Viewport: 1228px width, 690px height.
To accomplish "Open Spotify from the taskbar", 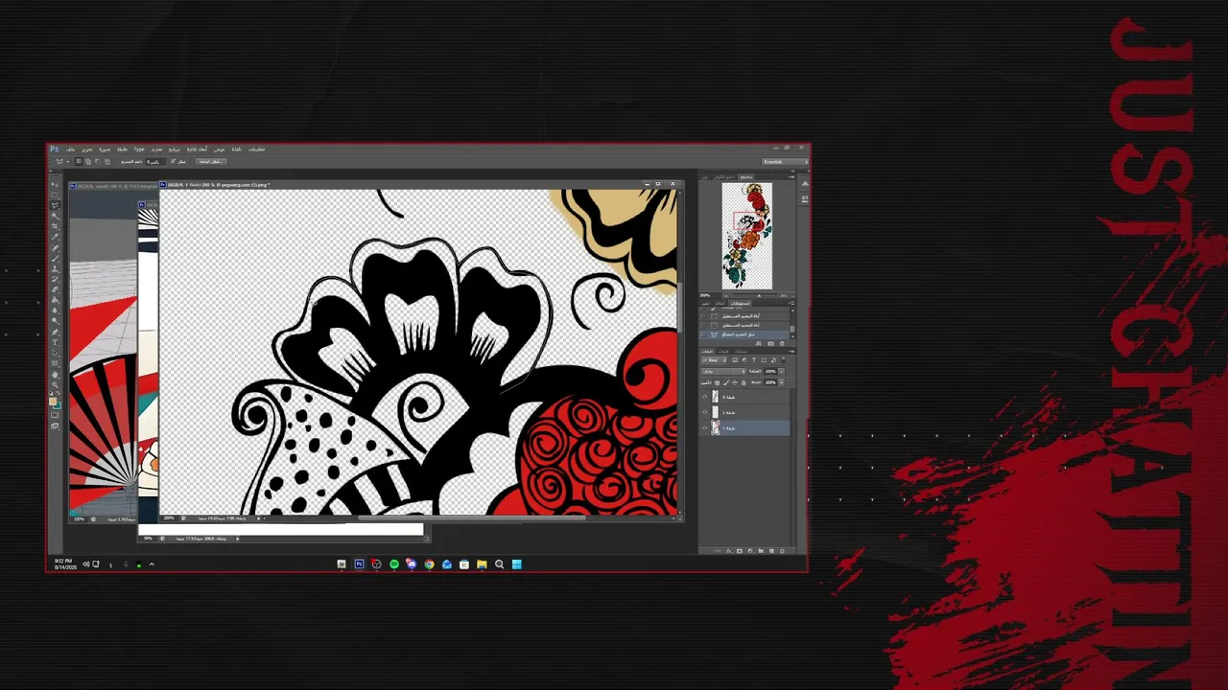I will (x=394, y=564).
